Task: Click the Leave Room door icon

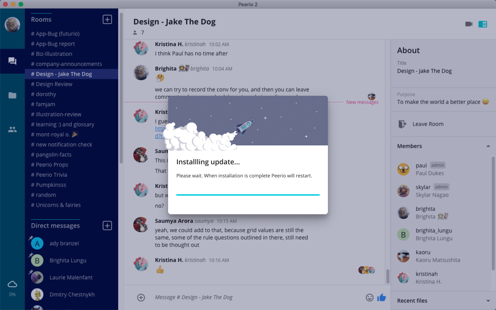Action: 402,124
